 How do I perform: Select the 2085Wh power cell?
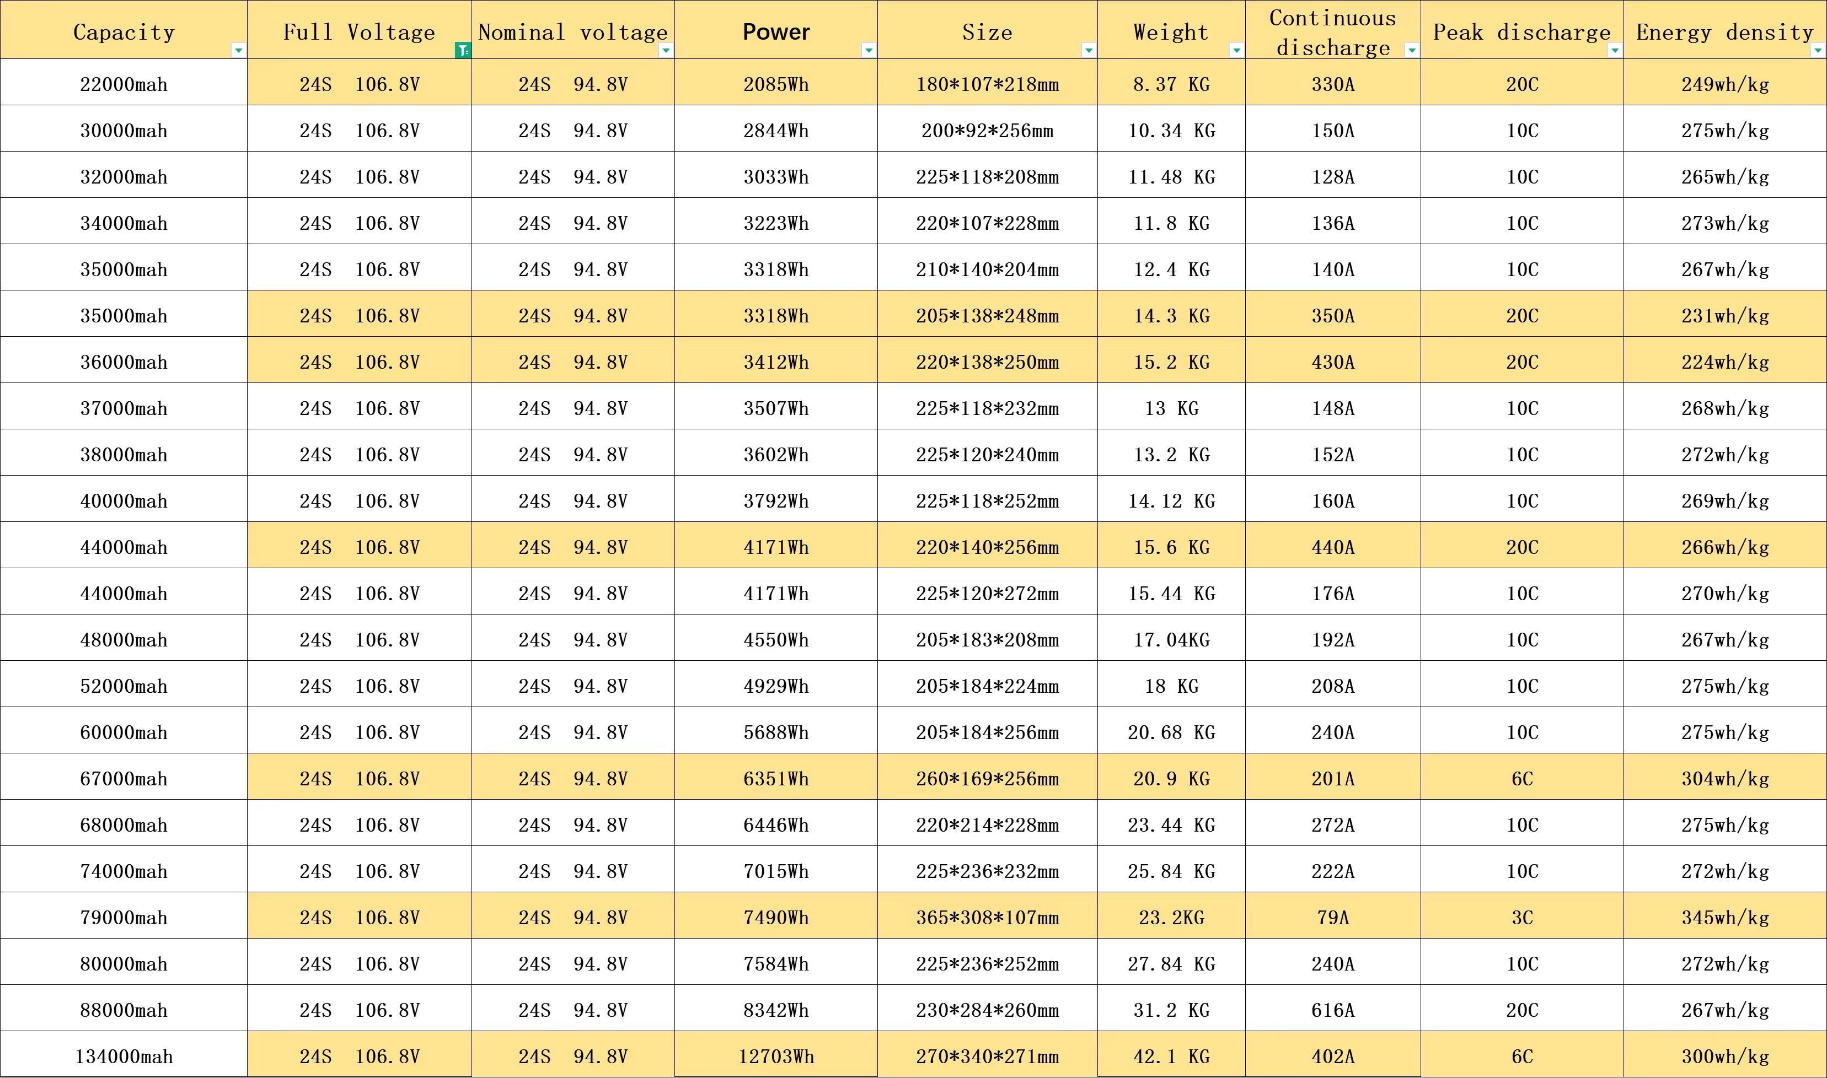tap(776, 83)
